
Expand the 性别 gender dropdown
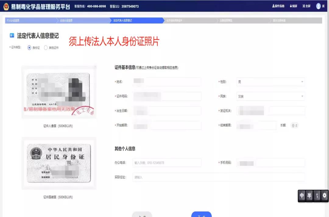click(271, 82)
